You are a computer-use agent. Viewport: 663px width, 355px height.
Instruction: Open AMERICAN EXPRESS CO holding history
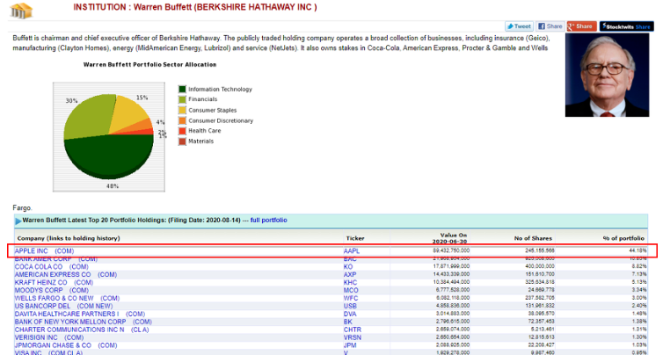[x=66, y=275]
